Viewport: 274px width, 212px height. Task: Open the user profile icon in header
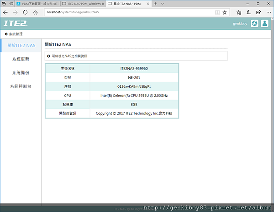pos(264,23)
